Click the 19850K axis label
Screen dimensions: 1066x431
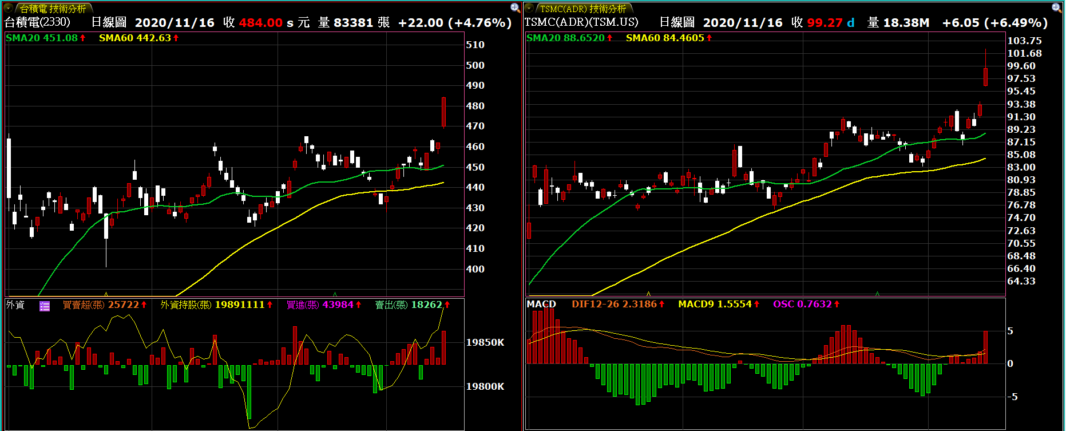[x=485, y=342]
